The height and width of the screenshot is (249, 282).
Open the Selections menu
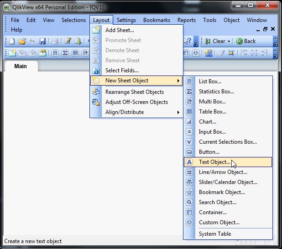coord(73,20)
